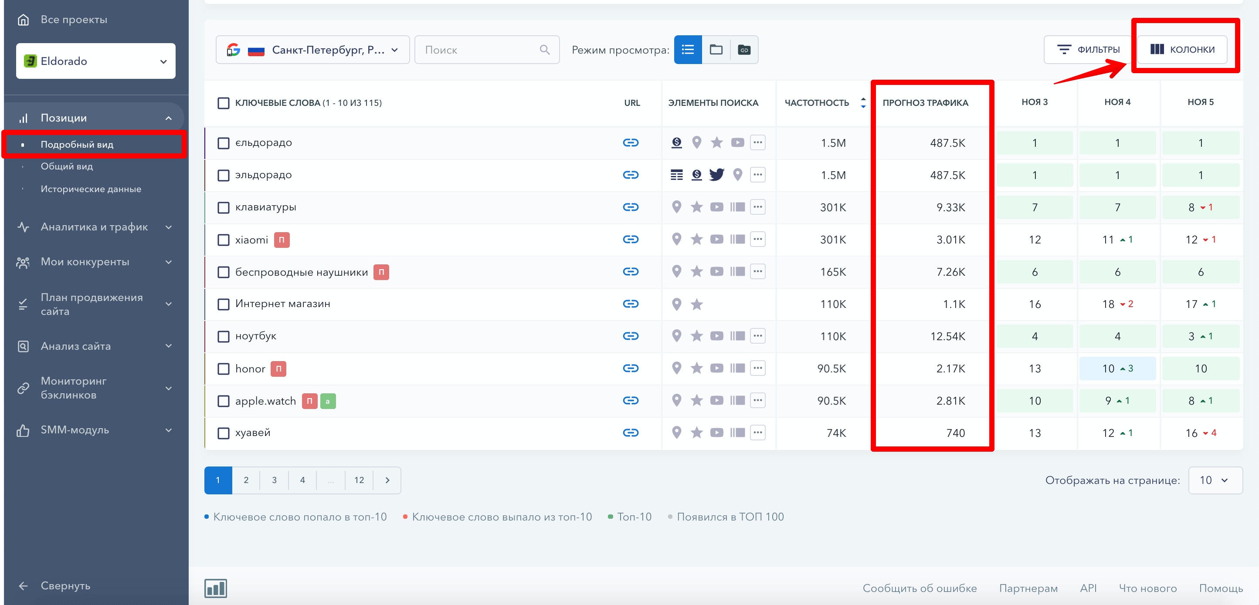Screen dimensions: 1259x605
Task: Go to next page arrow
Action: [387, 480]
